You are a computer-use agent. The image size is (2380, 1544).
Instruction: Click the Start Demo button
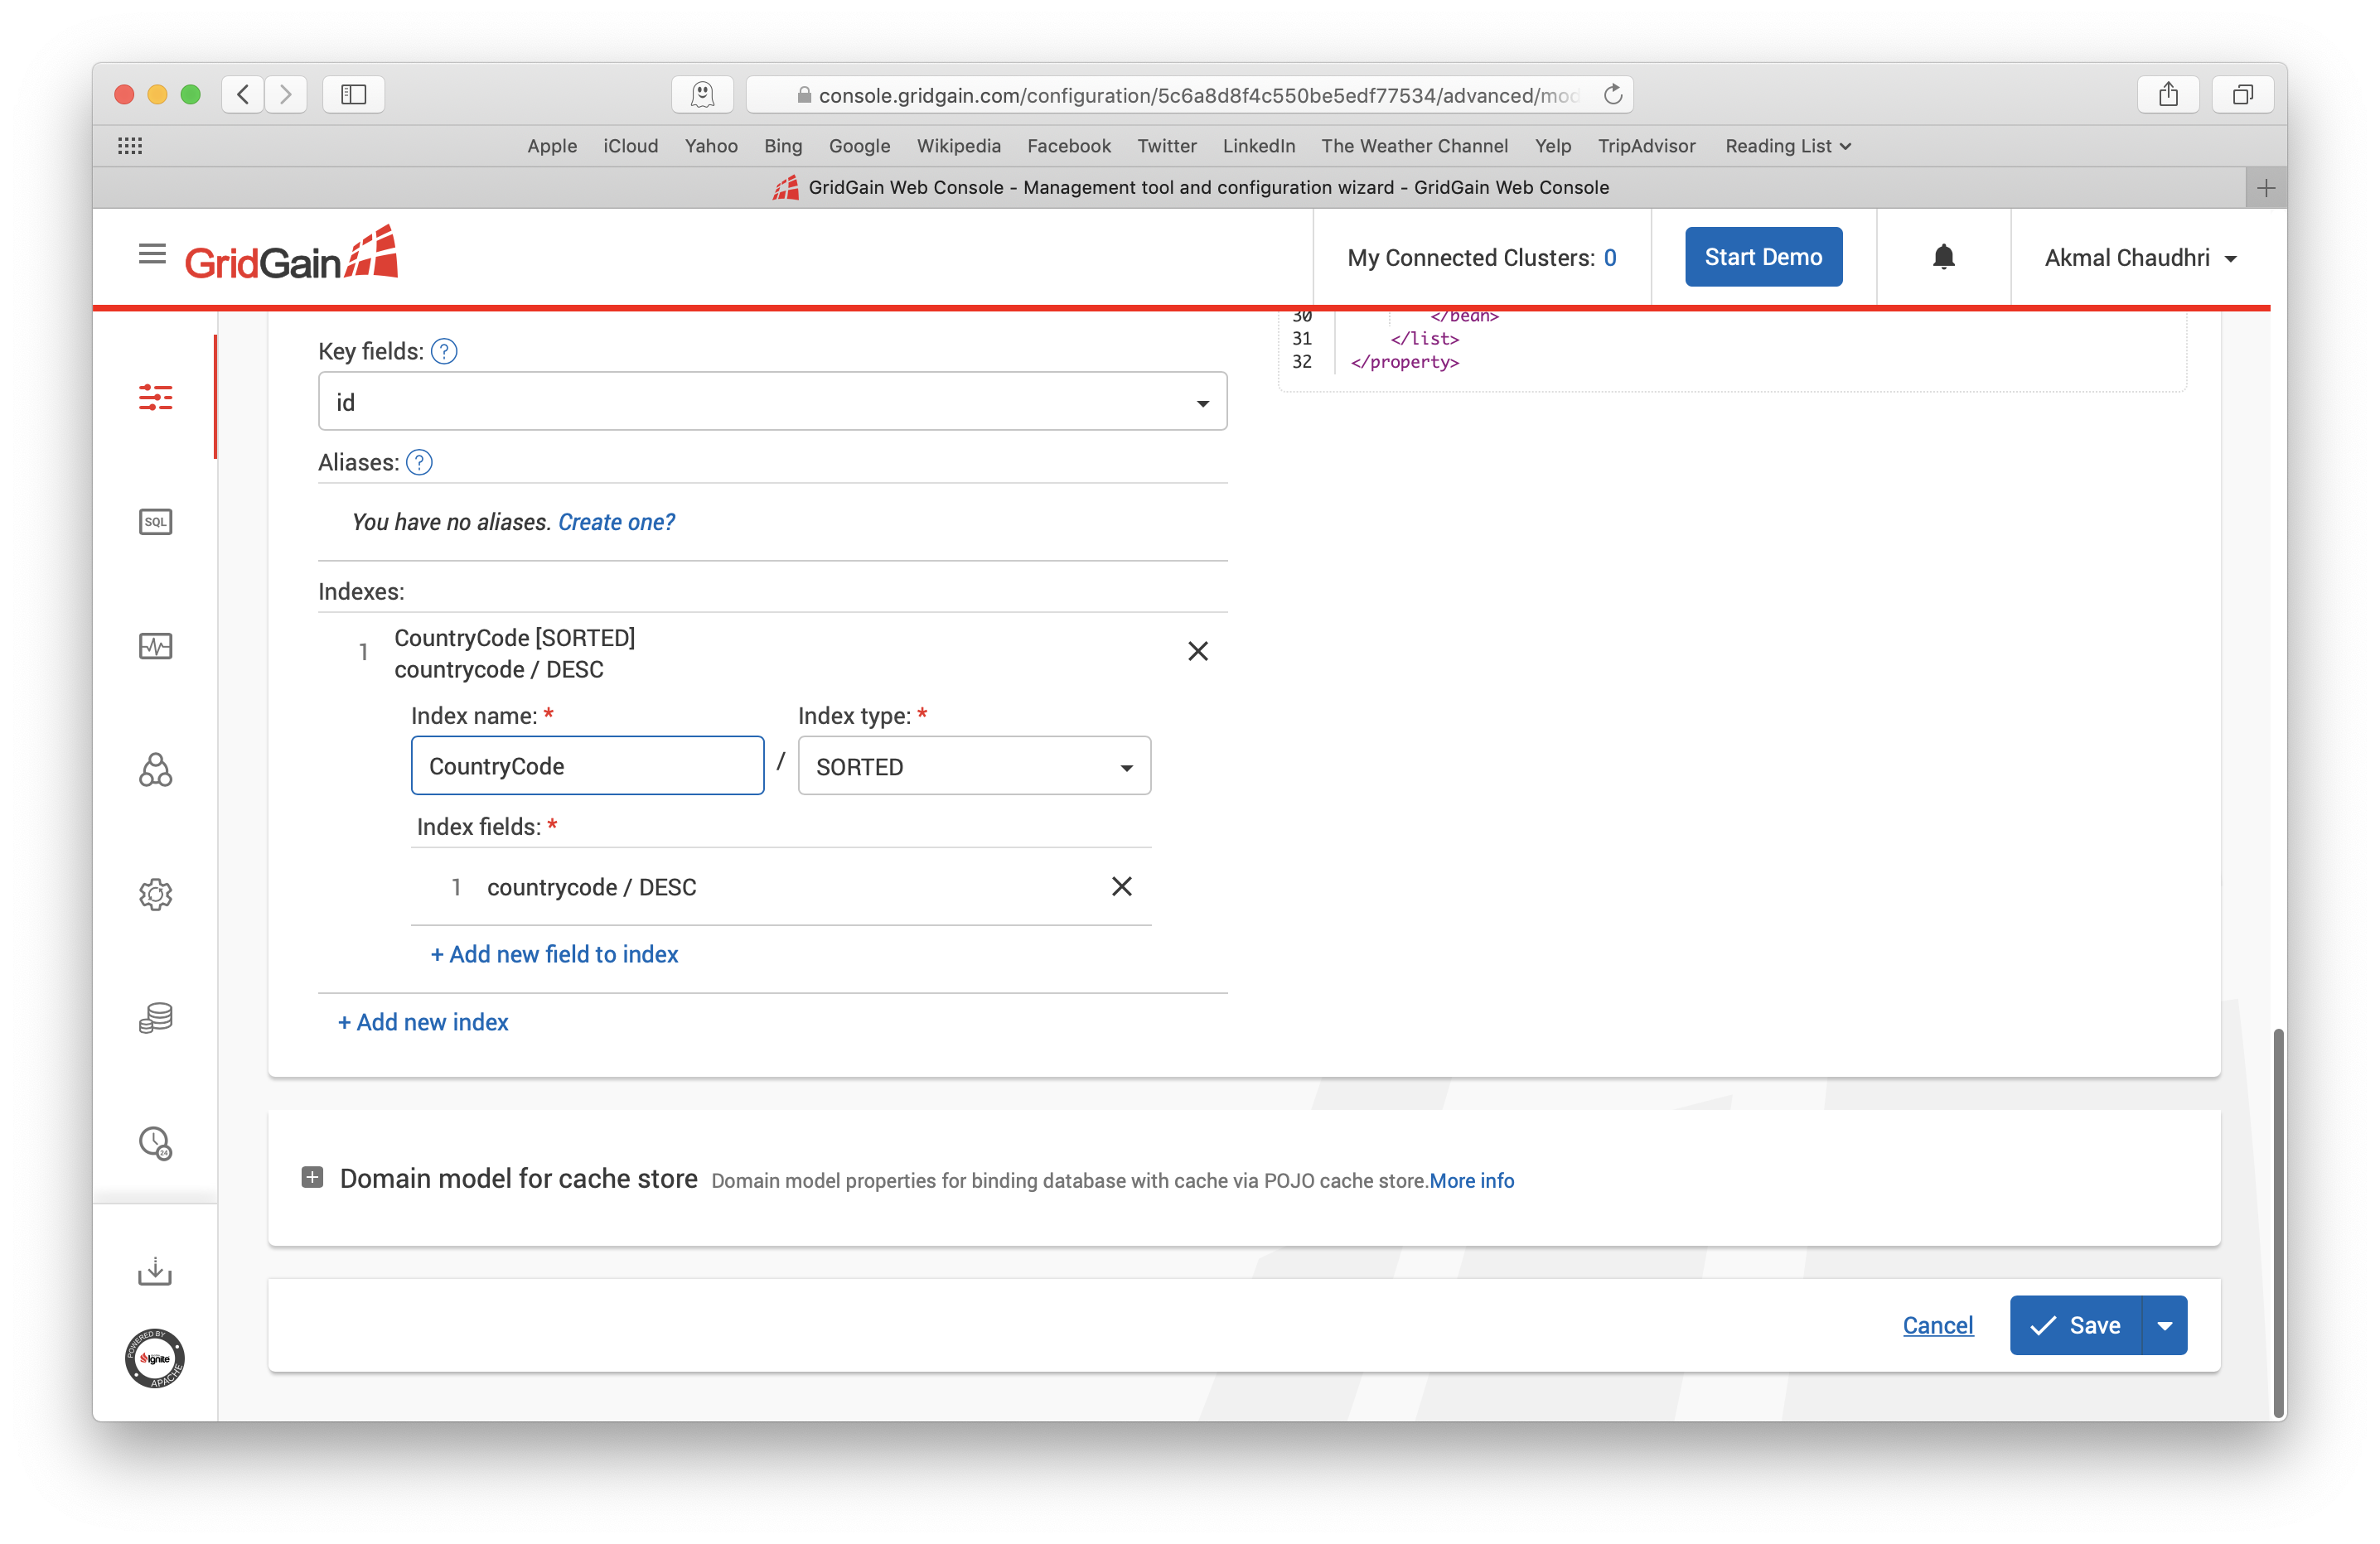(x=1762, y=258)
